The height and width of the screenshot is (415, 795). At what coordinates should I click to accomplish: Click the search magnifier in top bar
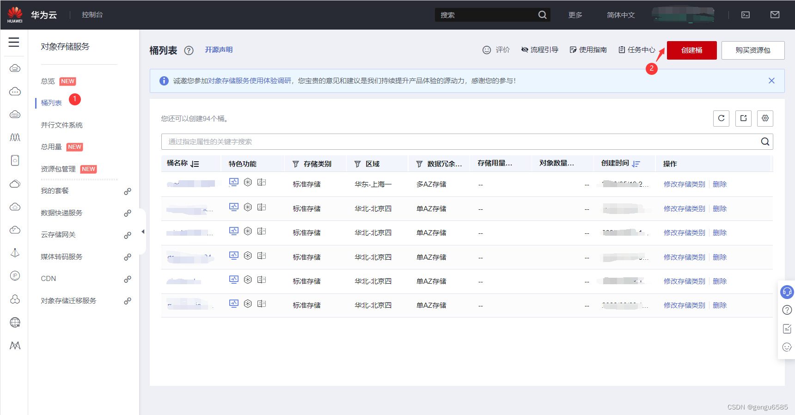coord(542,15)
